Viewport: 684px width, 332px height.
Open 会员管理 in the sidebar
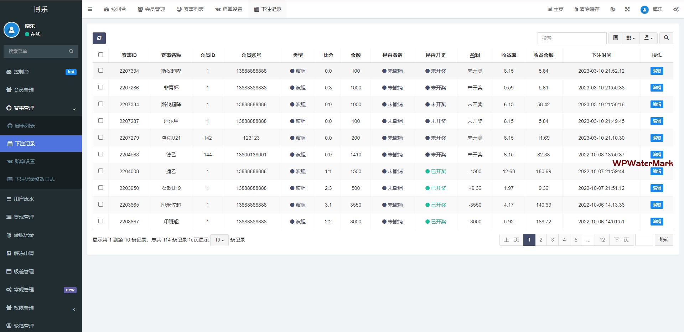click(x=41, y=90)
